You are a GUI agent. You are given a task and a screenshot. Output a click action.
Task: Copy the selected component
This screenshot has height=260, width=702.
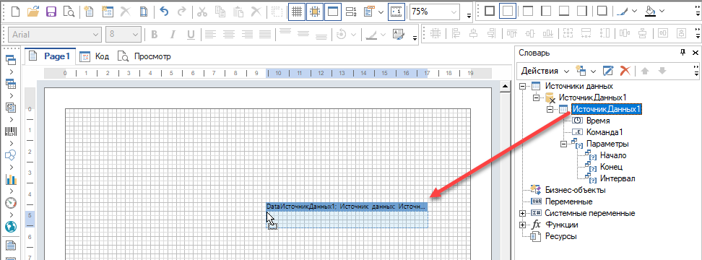click(220, 12)
